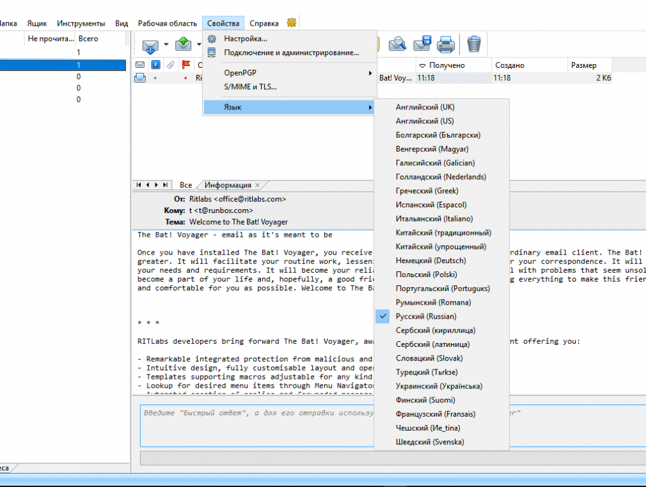The width and height of the screenshot is (646, 487).
Task: Go to previous message navigation arrow
Action: [x=148, y=185]
